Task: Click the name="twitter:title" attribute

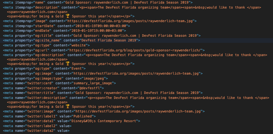Action: [35, 93]
